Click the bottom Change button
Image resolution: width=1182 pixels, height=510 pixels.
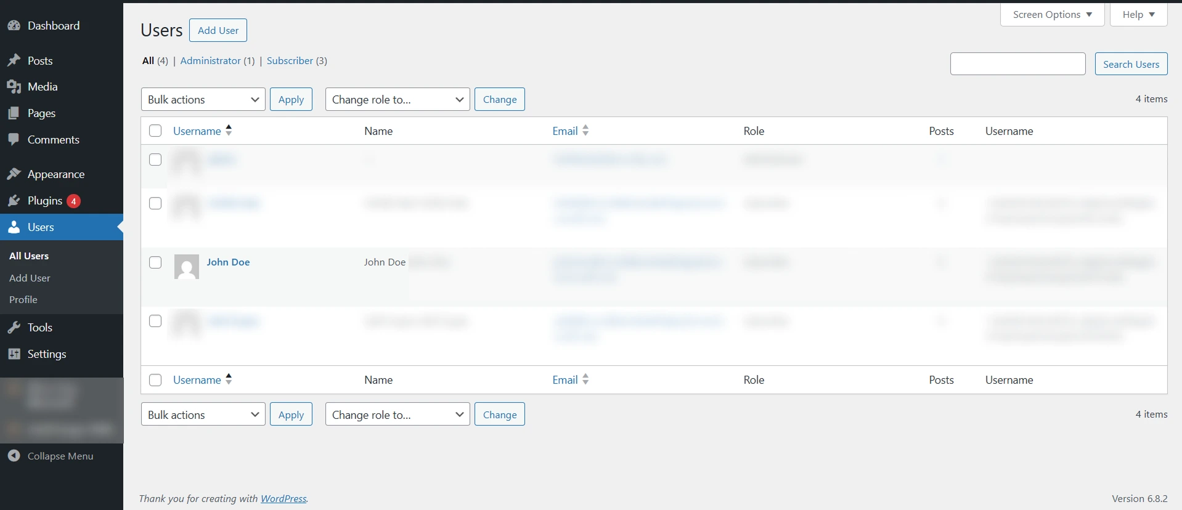500,415
